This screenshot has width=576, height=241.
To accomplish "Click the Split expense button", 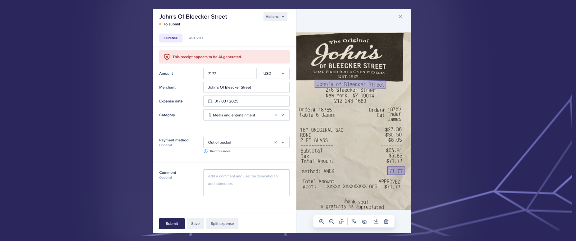I will pyautogui.click(x=222, y=224).
